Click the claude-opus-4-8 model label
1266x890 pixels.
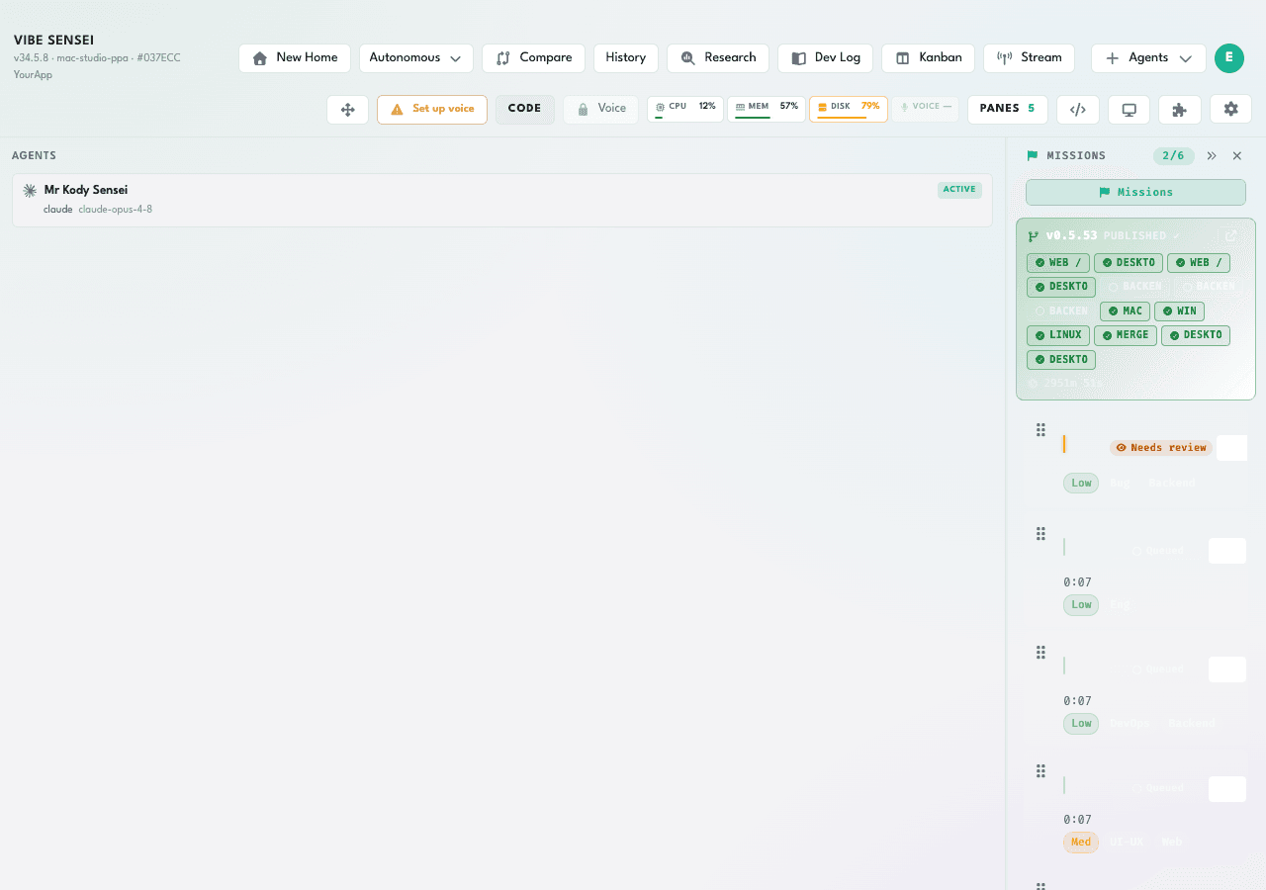[x=116, y=210]
